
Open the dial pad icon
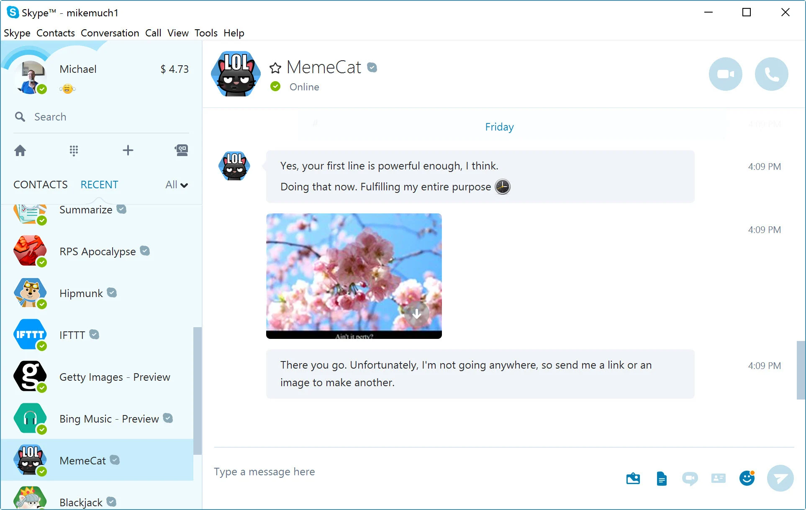(74, 151)
